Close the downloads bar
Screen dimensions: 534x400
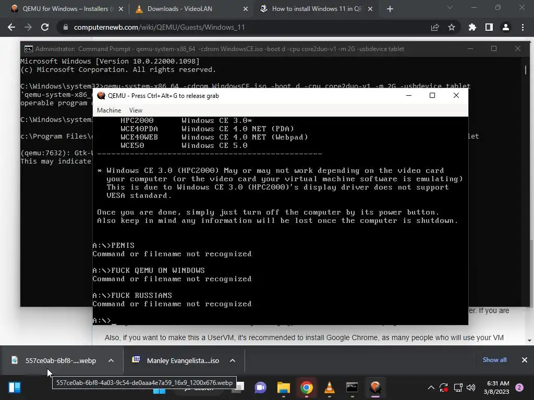click(525, 360)
